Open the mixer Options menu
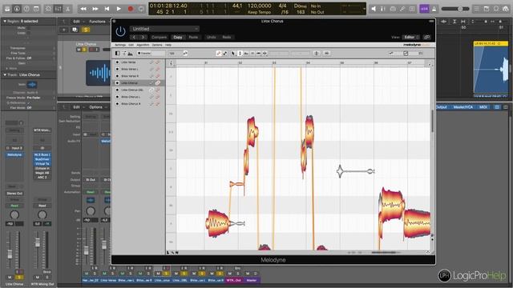Screen dimensions: 513x288 (x=96, y=107)
